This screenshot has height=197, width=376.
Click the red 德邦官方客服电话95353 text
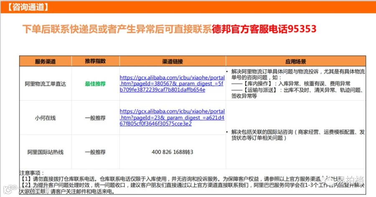click(264, 29)
